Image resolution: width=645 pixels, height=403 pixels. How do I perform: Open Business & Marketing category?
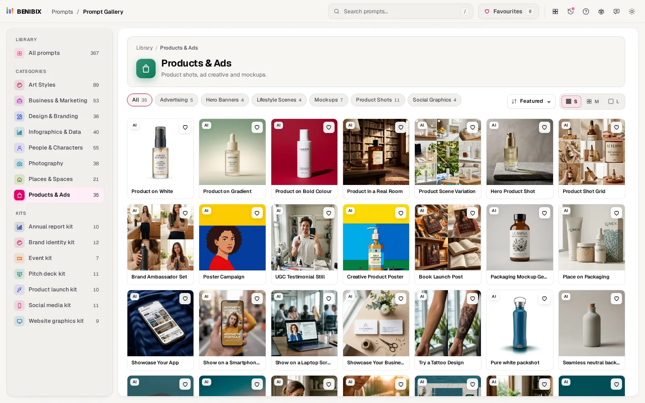tap(59, 101)
